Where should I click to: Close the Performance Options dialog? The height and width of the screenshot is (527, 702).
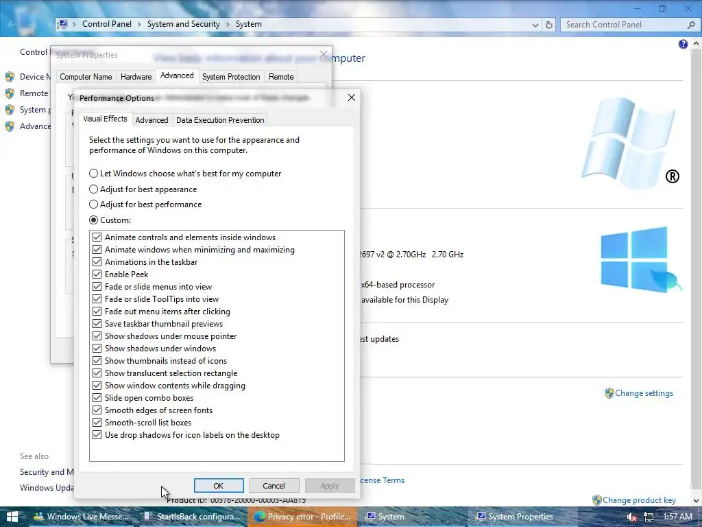pos(352,97)
